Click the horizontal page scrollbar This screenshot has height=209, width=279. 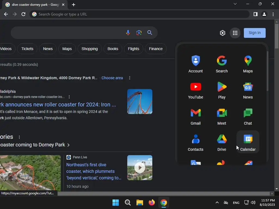coord(163,193)
